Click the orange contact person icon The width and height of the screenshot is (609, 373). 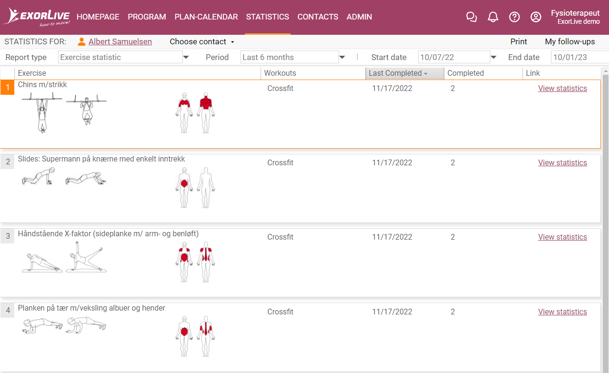coord(82,41)
